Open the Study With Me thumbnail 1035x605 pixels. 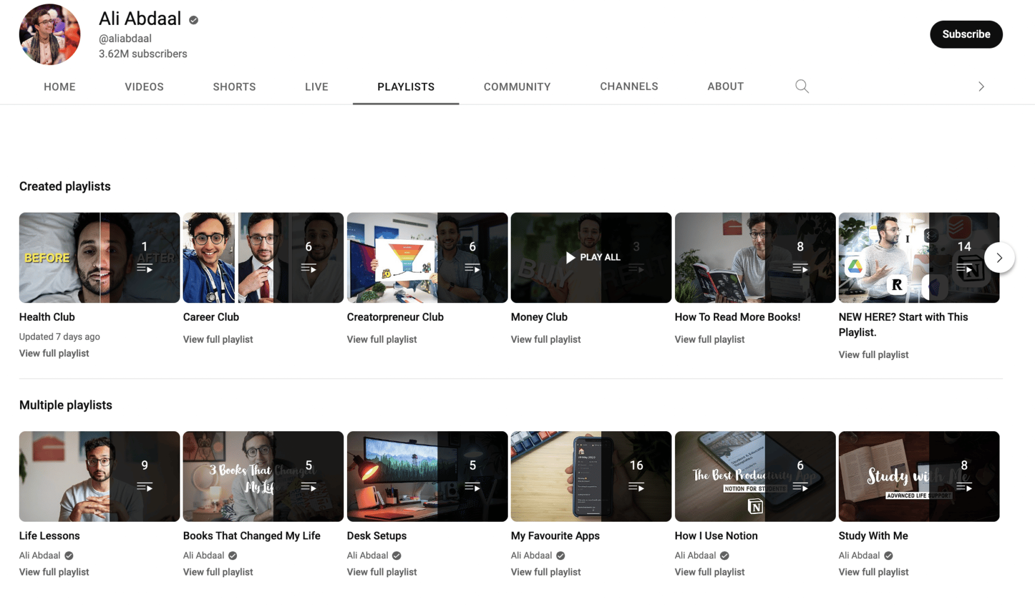pos(919,476)
